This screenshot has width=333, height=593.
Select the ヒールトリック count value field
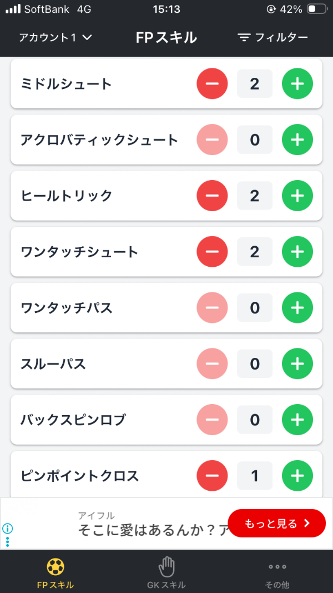point(255,196)
